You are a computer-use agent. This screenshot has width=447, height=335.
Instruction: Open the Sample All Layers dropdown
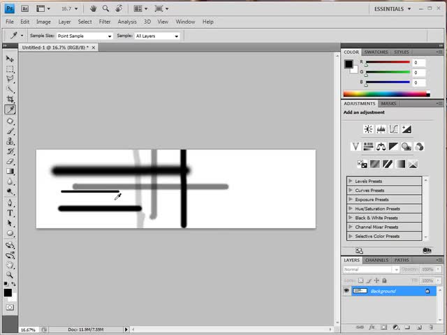click(157, 36)
